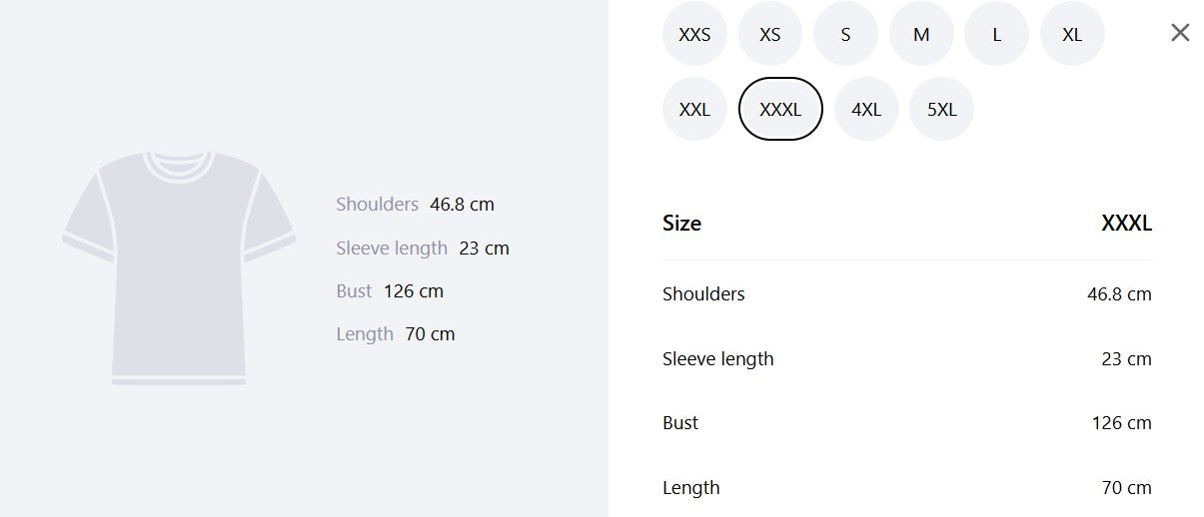
Task: Close the size guide panel
Action: click(1180, 33)
